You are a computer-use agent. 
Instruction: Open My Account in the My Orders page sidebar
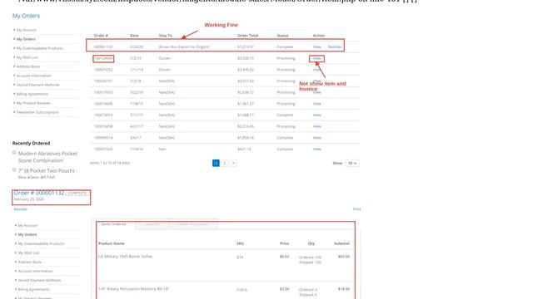(26, 30)
